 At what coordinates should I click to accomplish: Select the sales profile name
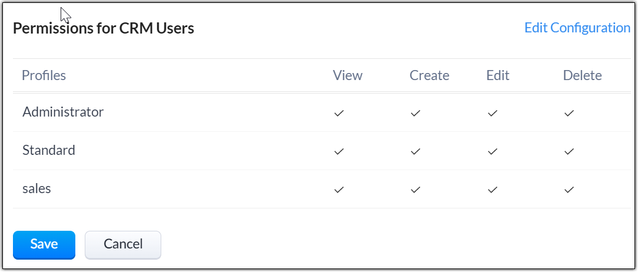36,188
